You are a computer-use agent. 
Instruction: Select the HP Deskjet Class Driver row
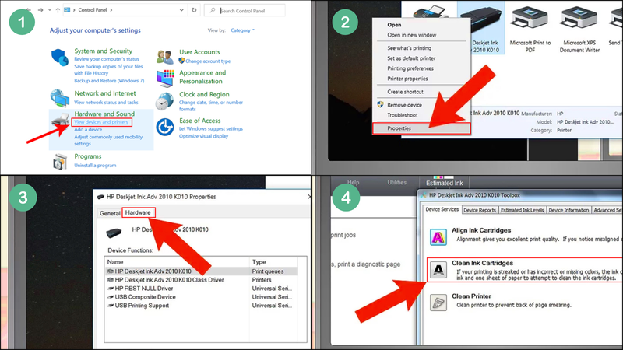202,280
